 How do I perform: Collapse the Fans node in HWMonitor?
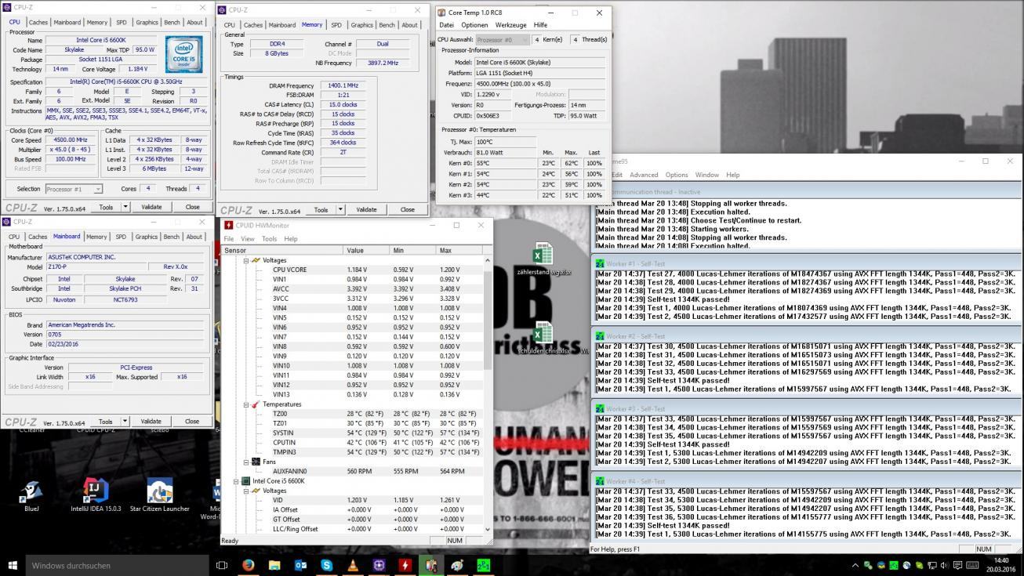tap(245, 462)
